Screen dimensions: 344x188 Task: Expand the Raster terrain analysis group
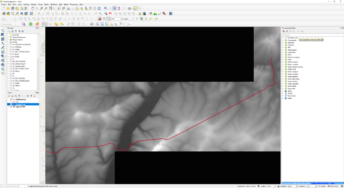pyautogui.click(x=283, y=67)
